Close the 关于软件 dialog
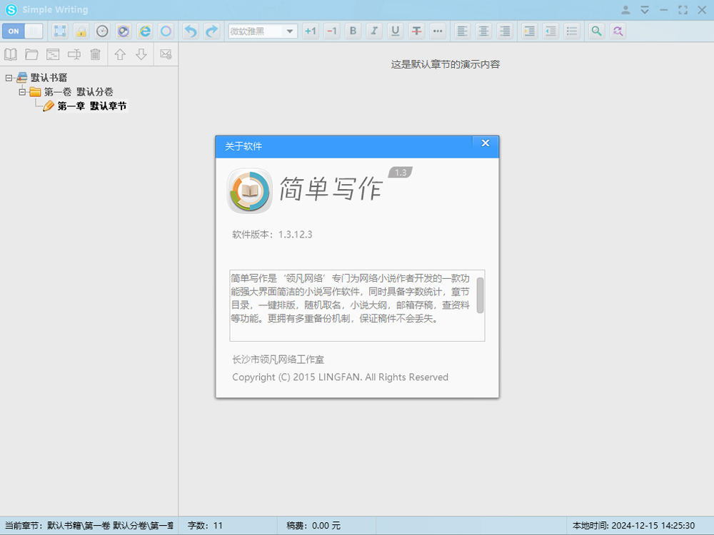Image resolution: width=714 pixels, height=535 pixels. tap(486, 143)
